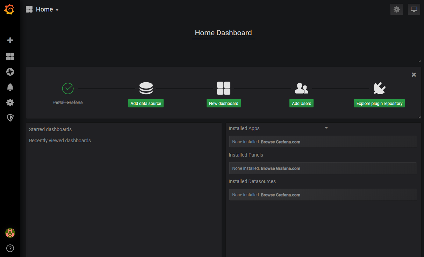Image resolution: width=424 pixels, height=257 pixels.
Task: Open the Explore plugin repository
Action: [x=379, y=103]
